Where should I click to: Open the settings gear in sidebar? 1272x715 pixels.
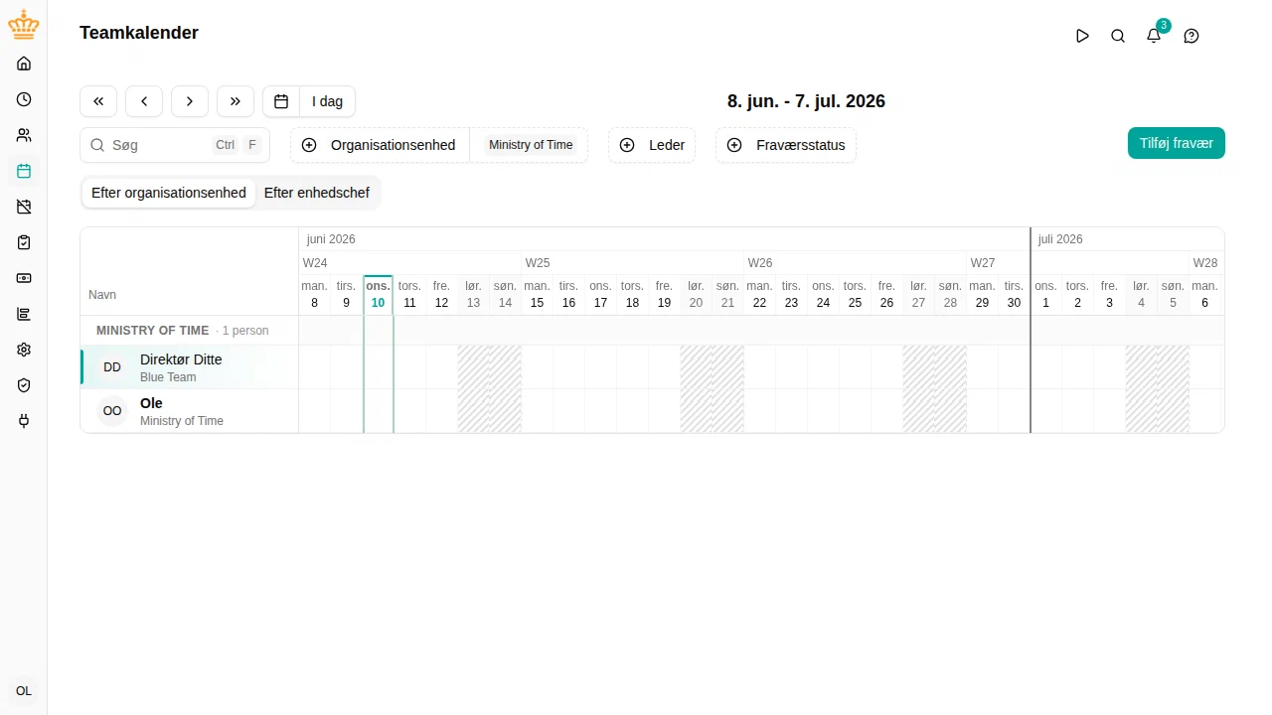pyautogui.click(x=24, y=350)
